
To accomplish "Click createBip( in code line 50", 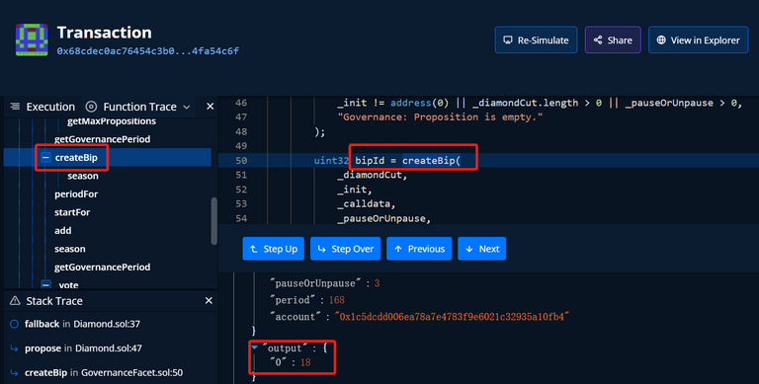I will [x=431, y=161].
